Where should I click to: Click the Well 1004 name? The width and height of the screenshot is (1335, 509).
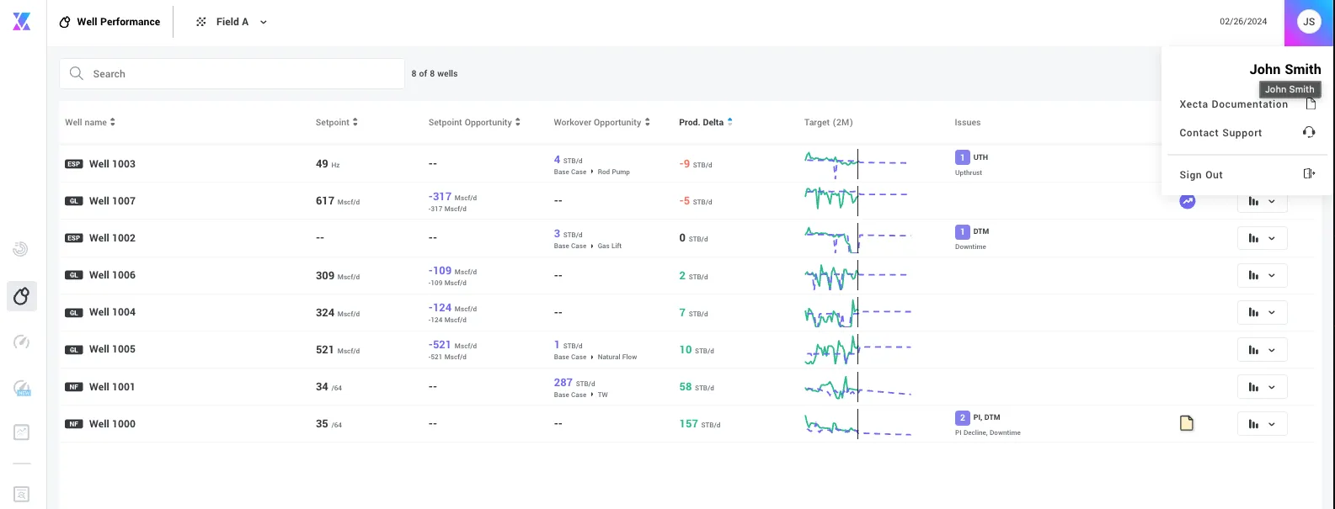coord(112,312)
